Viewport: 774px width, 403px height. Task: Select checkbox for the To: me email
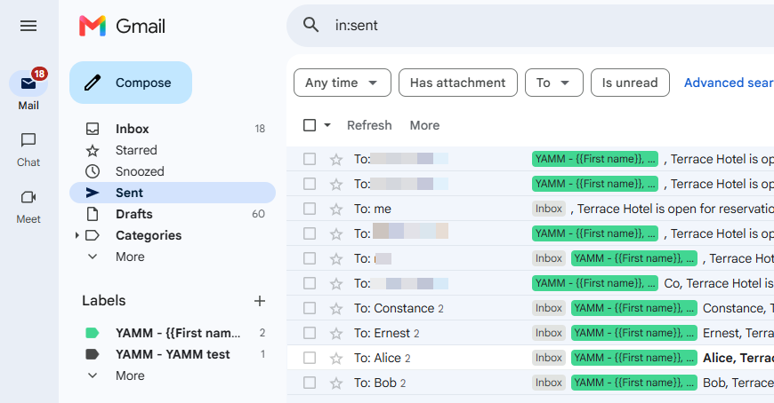pyautogui.click(x=310, y=209)
